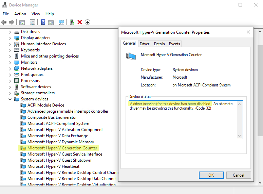Click the Human Interface Devices icon
Image resolution: width=263 pixels, height=194 pixels.
(x=17, y=44)
